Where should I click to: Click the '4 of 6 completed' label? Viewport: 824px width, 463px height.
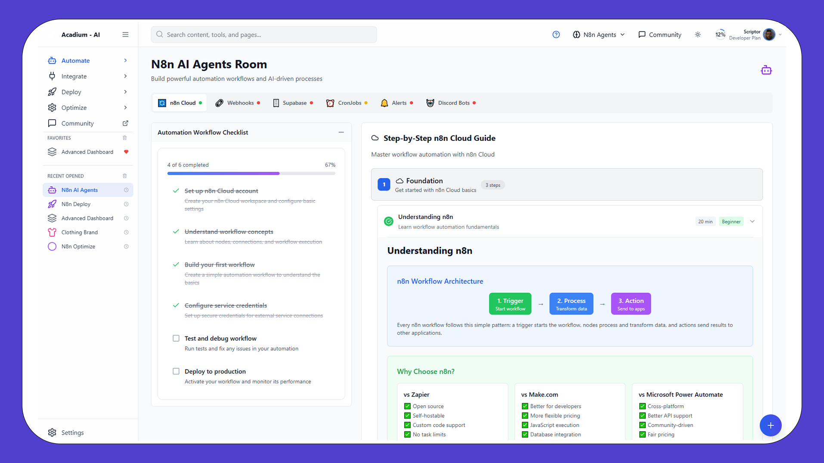tap(188, 165)
